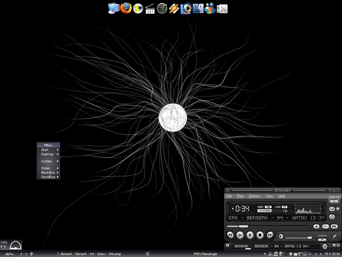342x257 pixels.
Task: Click the alpha workspace label
Action: [9, 254]
